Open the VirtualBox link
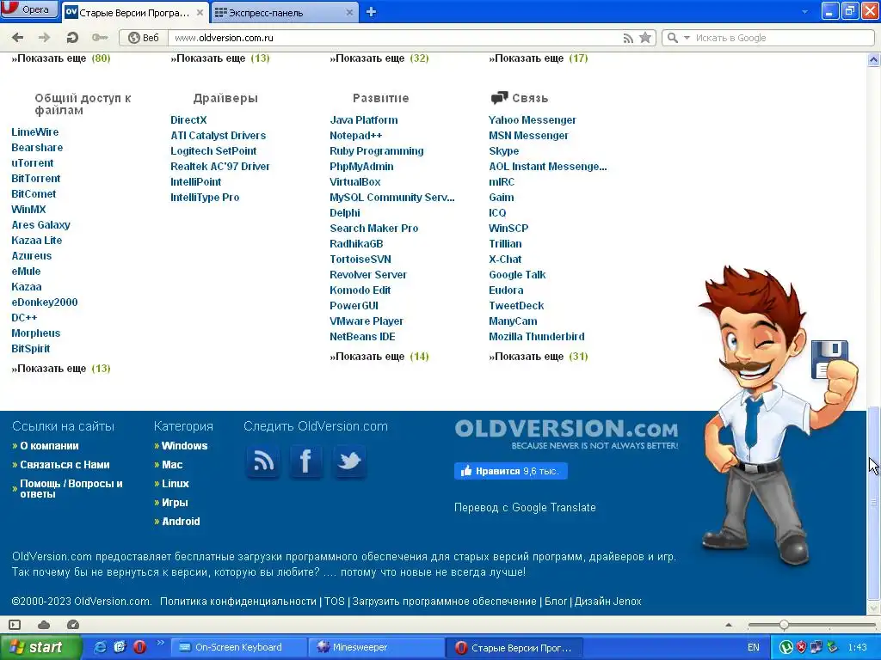Image resolution: width=881 pixels, height=660 pixels. 355,182
